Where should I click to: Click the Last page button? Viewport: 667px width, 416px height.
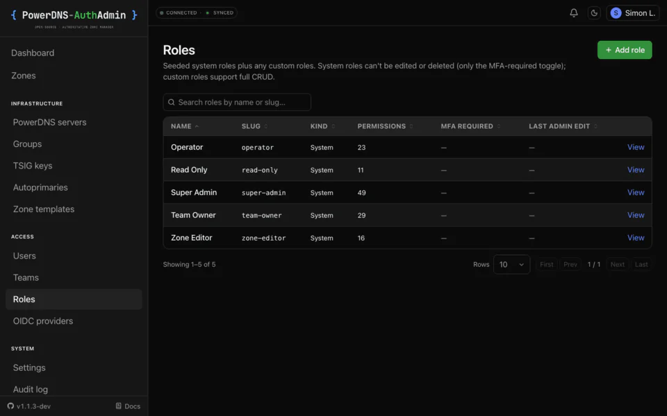[x=641, y=264]
